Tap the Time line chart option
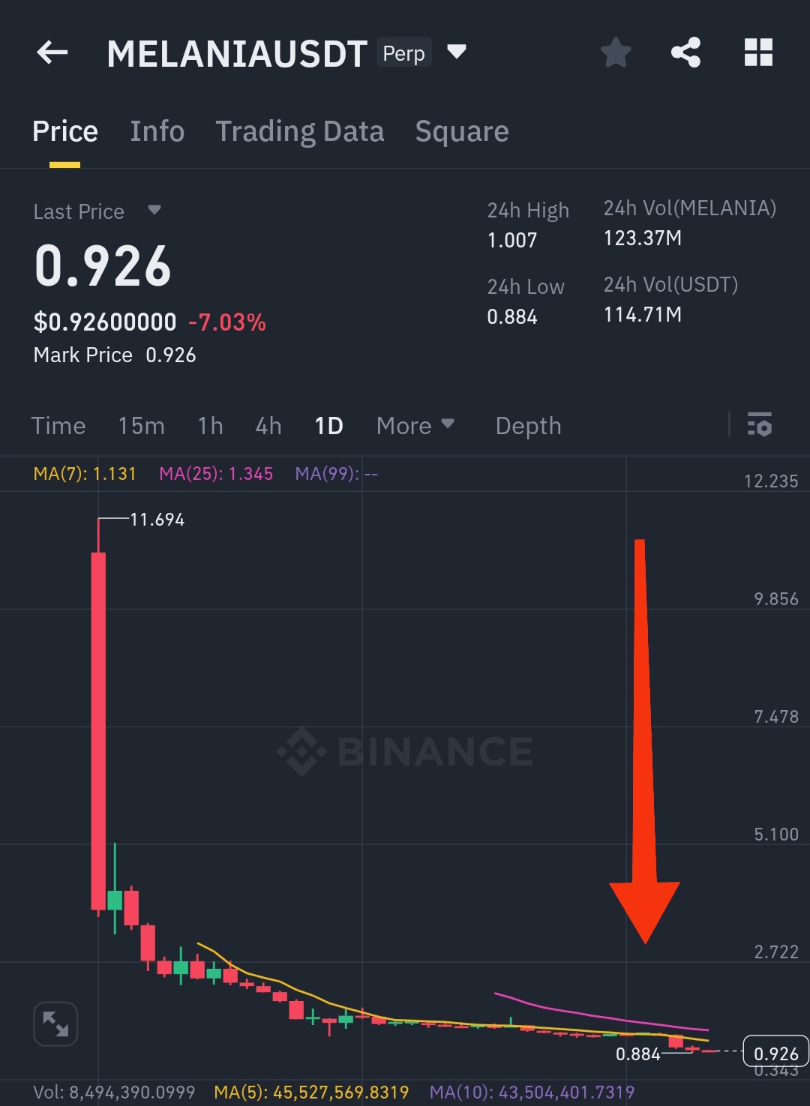Image resolution: width=810 pixels, height=1106 pixels. [x=58, y=426]
